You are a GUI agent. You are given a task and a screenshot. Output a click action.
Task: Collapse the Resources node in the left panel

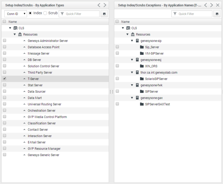click(x=15, y=34)
